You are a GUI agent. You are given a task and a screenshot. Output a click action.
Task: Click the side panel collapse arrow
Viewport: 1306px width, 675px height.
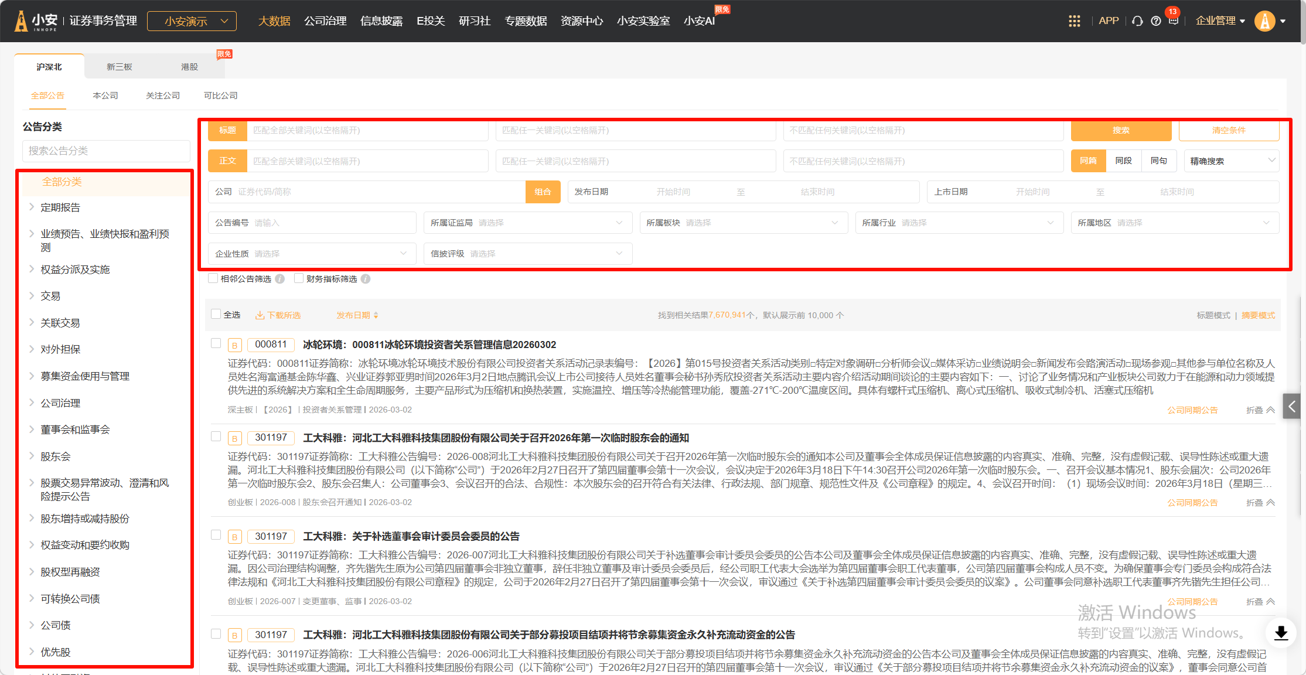point(1292,405)
